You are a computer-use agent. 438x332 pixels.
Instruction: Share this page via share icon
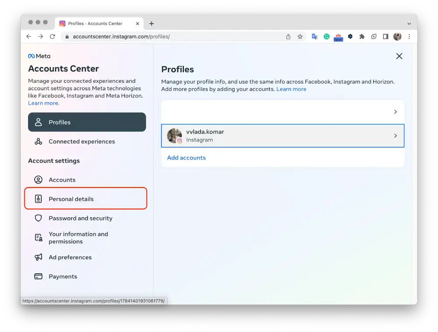288,37
